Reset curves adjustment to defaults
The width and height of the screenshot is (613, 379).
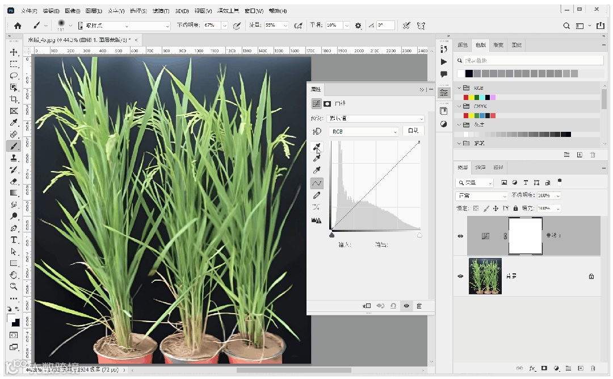coord(393,306)
